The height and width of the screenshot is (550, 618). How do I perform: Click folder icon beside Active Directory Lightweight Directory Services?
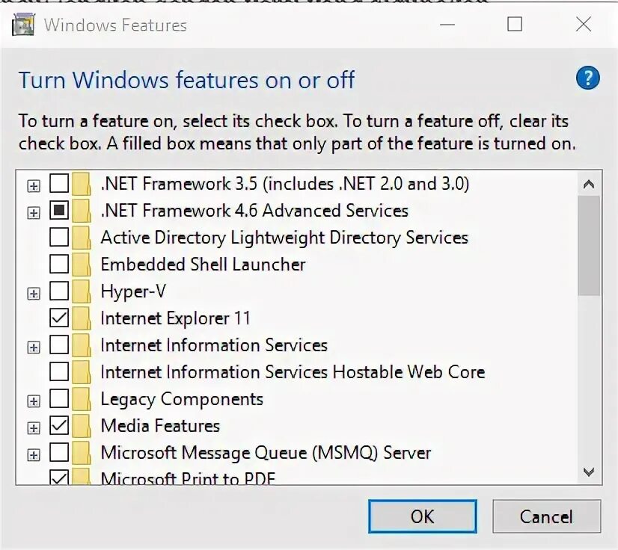[82, 238]
